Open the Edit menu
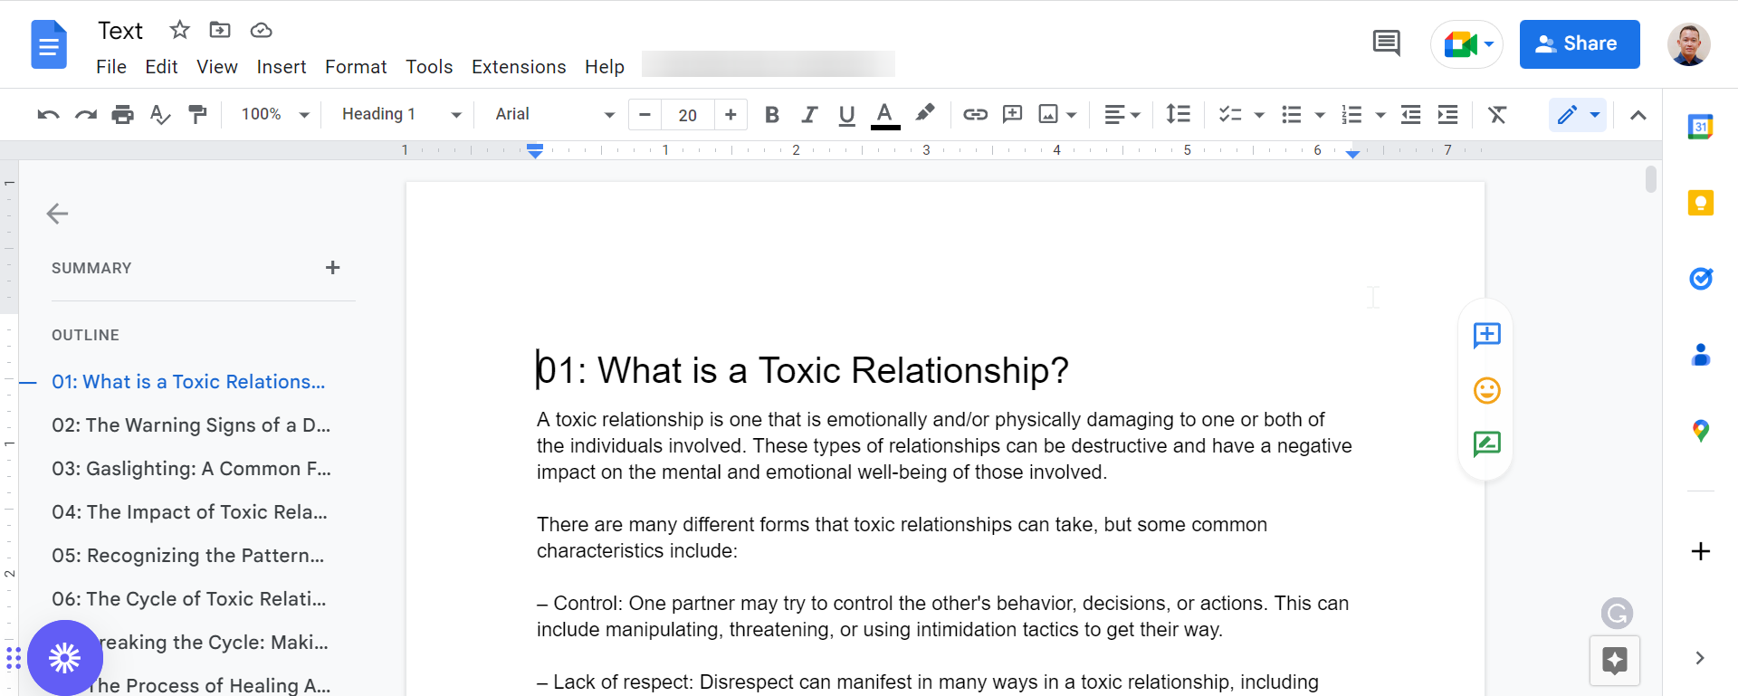This screenshot has width=1738, height=696. (x=161, y=67)
